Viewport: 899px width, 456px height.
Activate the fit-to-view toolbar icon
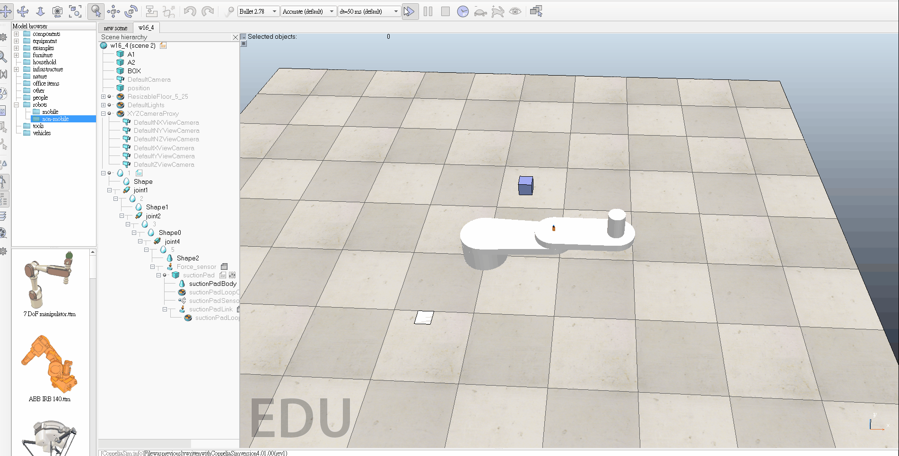(x=75, y=11)
